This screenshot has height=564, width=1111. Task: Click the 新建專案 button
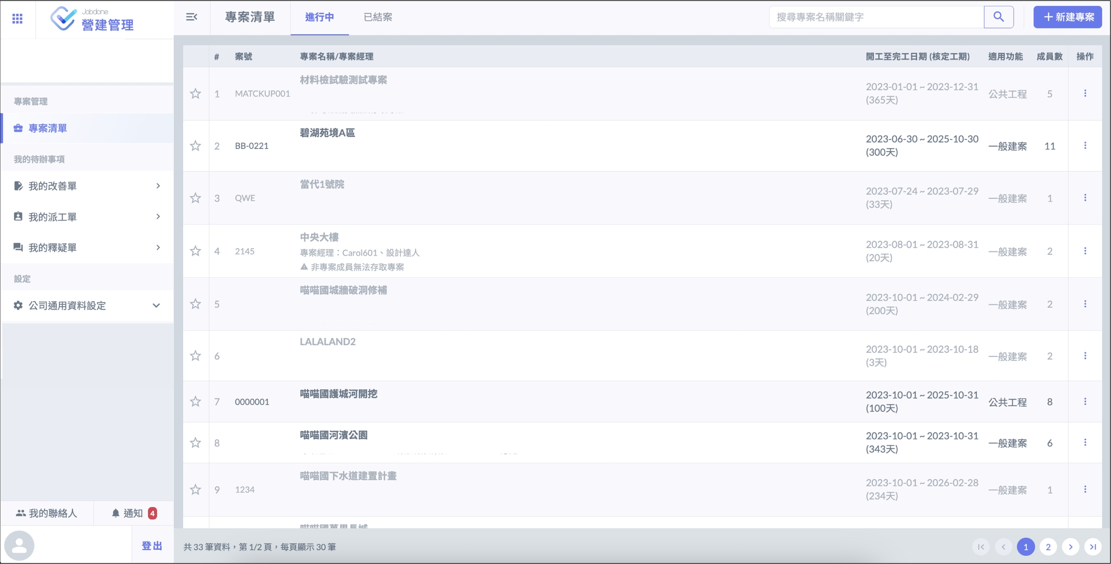1067,17
